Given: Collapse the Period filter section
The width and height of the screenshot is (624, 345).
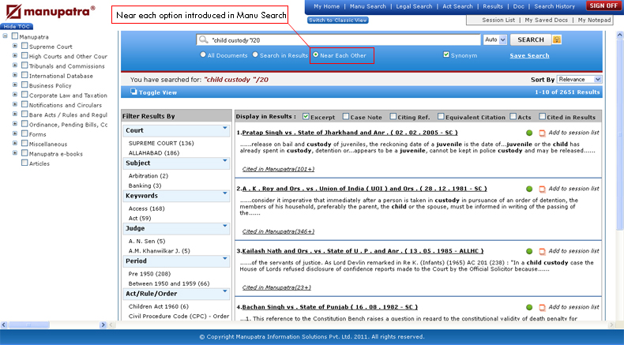Looking at the screenshot, I should [x=225, y=259].
